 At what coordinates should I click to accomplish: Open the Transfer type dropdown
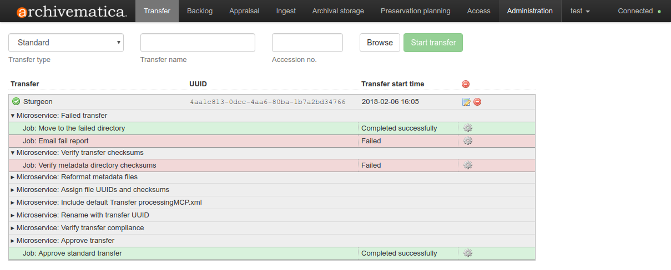point(66,43)
